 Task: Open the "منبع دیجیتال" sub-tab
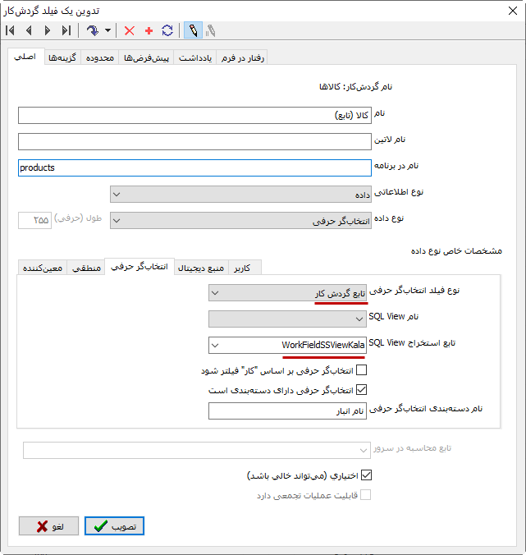tap(201, 268)
